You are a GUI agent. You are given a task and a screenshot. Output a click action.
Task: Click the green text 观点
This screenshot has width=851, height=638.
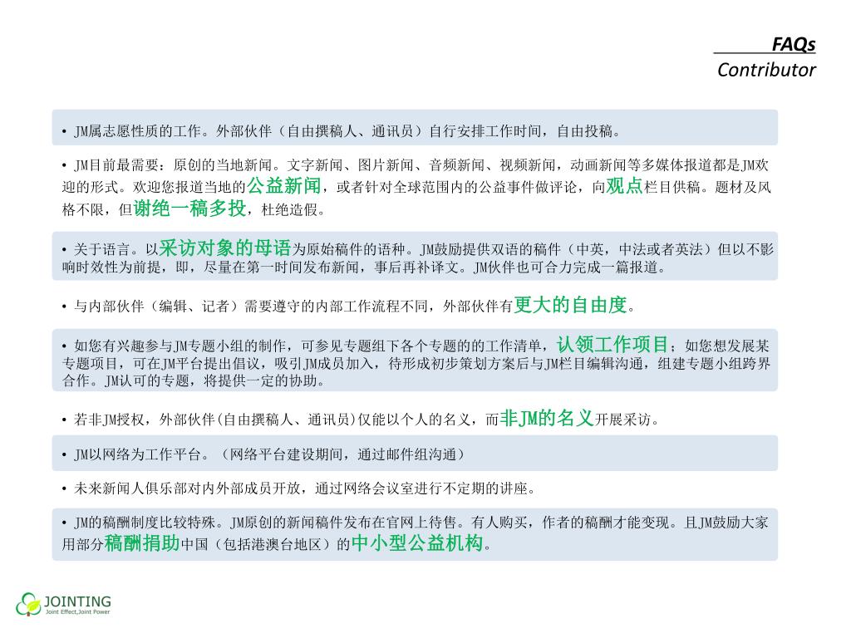coord(624,185)
